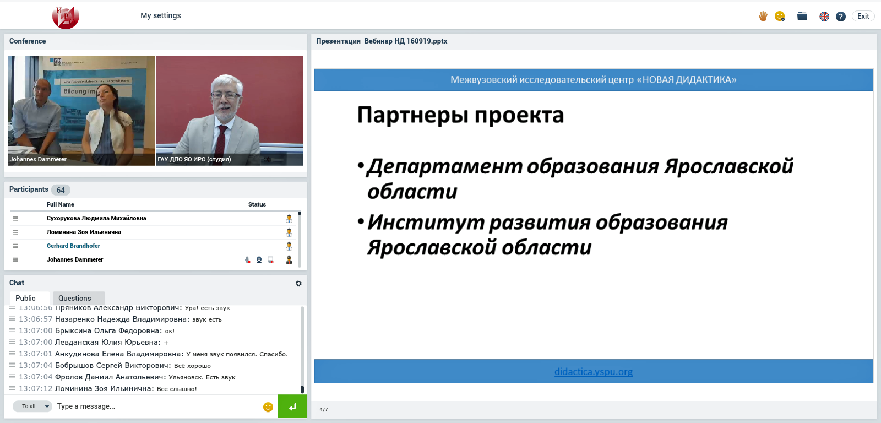
Task: Focus the Type a message input field
Action: 157,406
